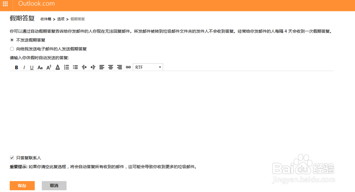Decrease the paragraph indent

click(84, 67)
